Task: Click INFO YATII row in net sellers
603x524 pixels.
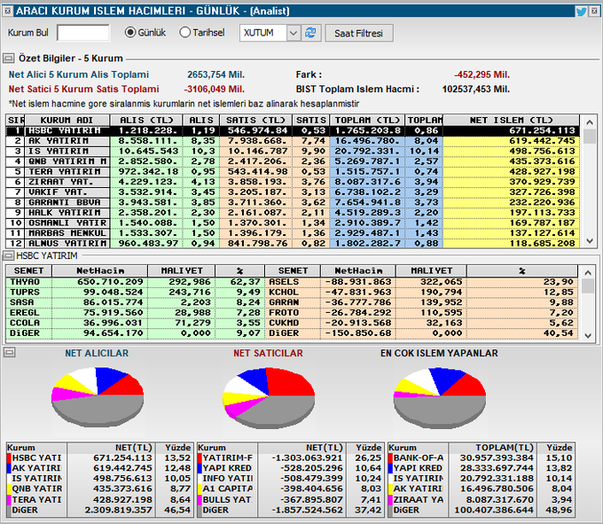Action: (x=290, y=479)
